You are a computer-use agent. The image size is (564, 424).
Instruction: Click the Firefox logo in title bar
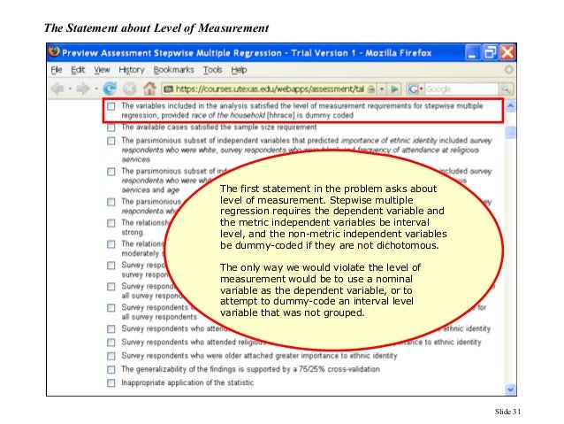54,52
